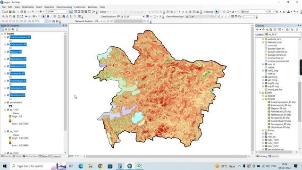Open the Arial font name dropdown
Image resolution: width=302 pixels, height=170 pixels.
pyautogui.click(x=266, y=12)
